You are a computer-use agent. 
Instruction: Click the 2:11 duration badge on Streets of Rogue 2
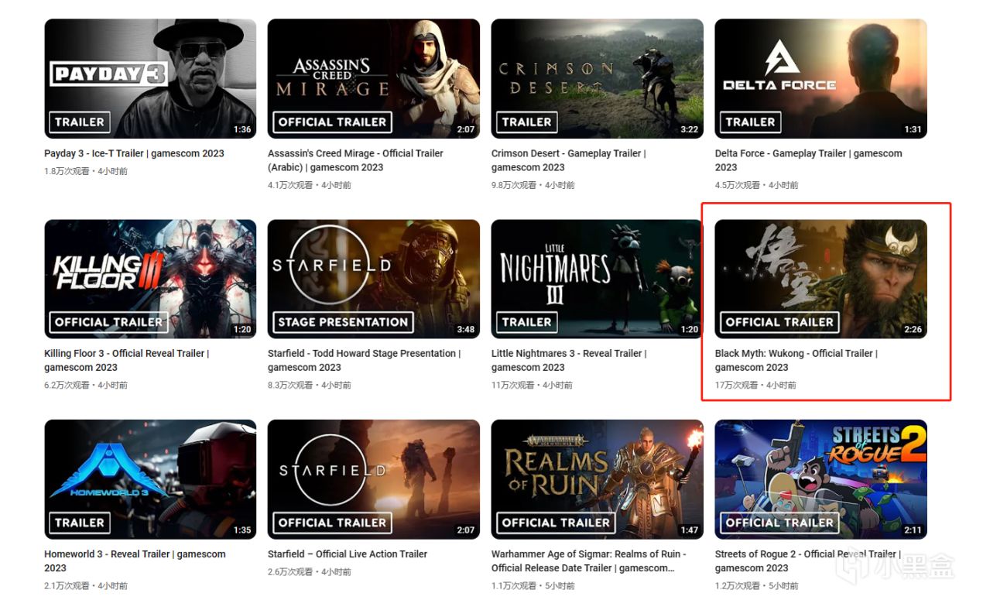(913, 530)
